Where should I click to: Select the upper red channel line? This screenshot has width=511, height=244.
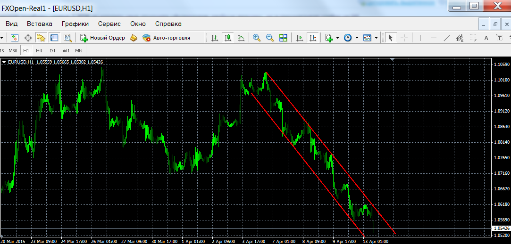point(331,153)
